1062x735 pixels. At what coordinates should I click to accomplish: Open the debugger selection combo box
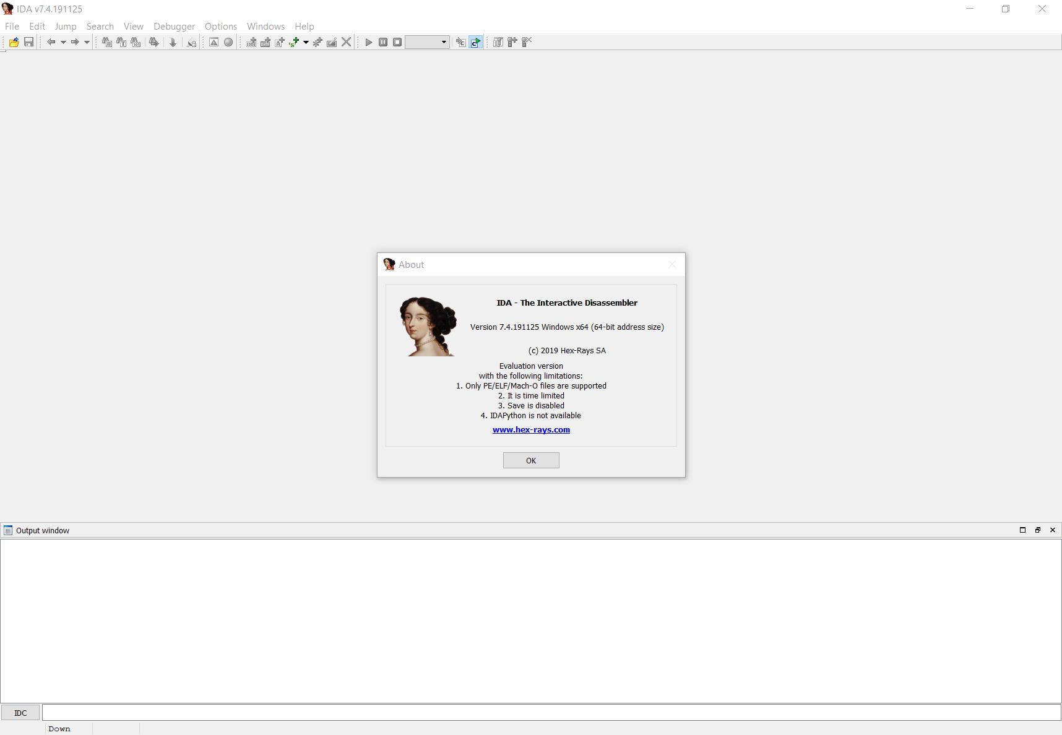coord(427,42)
